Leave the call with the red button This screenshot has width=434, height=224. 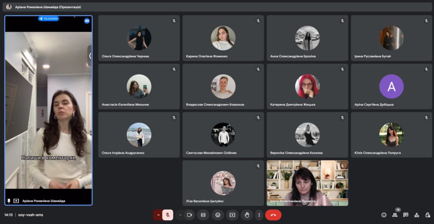click(273, 215)
